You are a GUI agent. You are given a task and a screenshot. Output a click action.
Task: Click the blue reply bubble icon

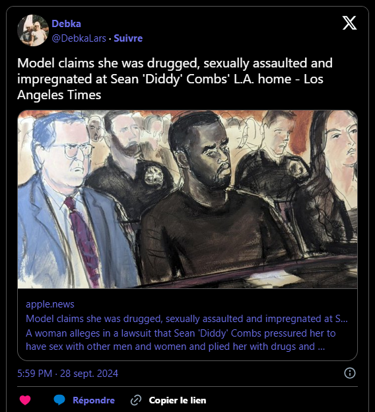59,400
